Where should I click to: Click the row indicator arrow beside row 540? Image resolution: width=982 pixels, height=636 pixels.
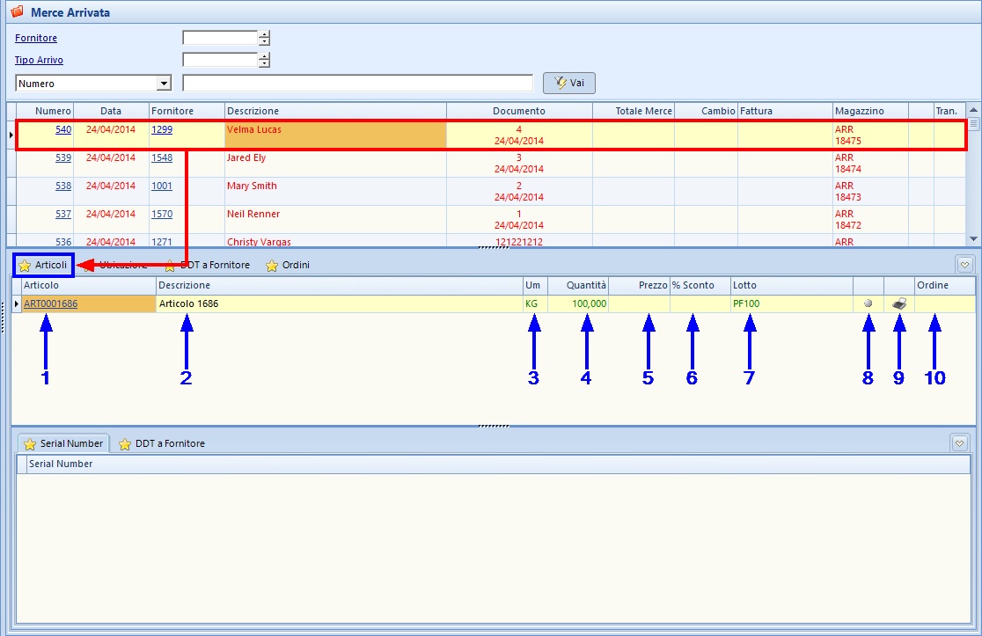11,135
